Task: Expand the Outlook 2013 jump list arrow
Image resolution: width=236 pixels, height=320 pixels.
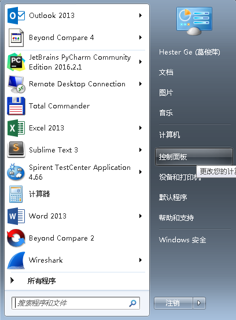Action: 141,15
